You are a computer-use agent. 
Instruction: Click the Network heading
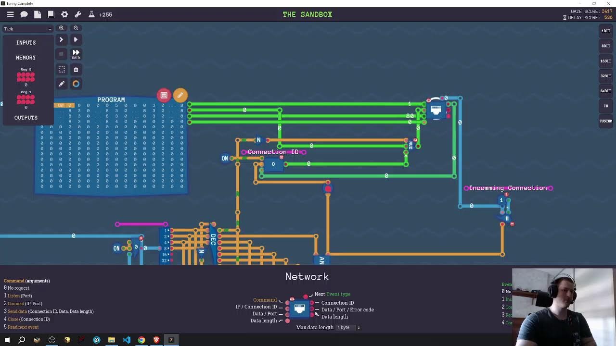coord(307,277)
